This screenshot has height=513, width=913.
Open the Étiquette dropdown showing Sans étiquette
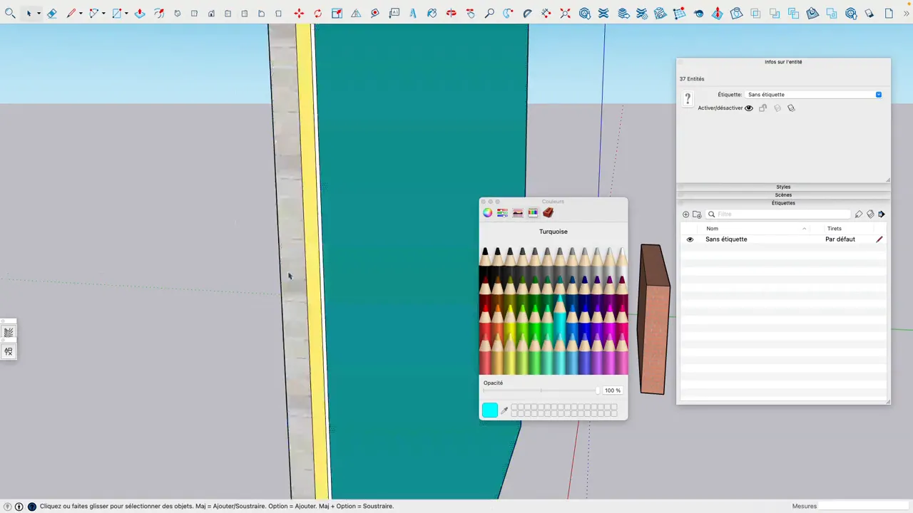(x=878, y=94)
